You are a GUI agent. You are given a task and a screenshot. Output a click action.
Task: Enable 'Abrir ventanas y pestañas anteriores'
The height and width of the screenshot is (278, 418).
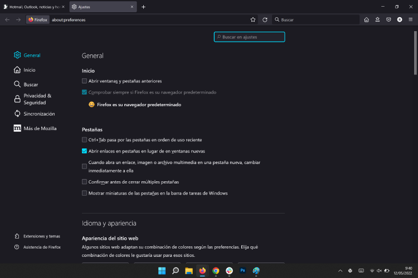point(84,81)
